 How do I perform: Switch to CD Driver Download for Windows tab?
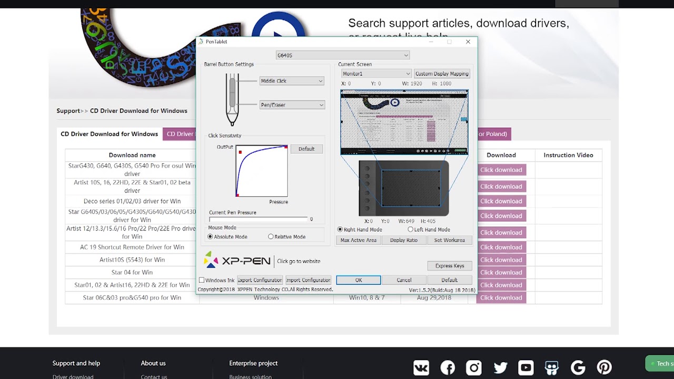[x=110, y=134]
